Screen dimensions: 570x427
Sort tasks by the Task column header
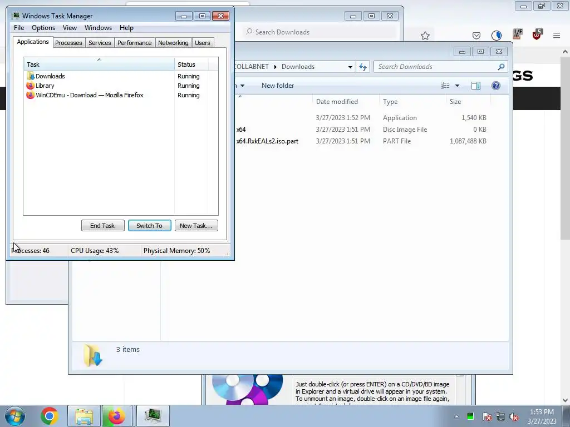(x=99, y=64)
